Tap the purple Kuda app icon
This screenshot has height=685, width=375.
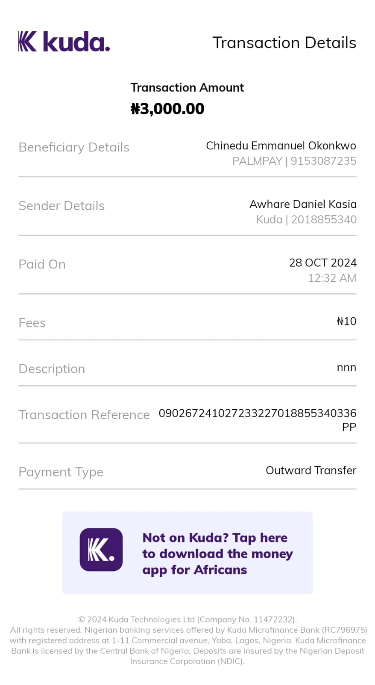tap(101, 550)
